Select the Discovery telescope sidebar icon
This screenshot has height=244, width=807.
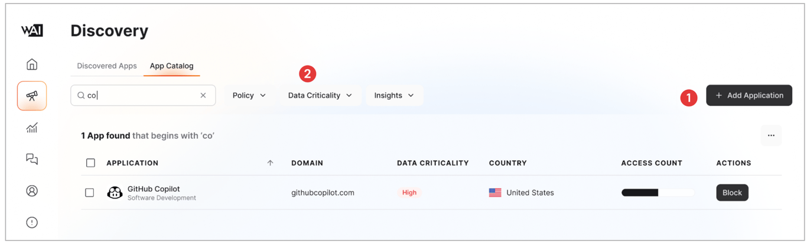[32, 96]
